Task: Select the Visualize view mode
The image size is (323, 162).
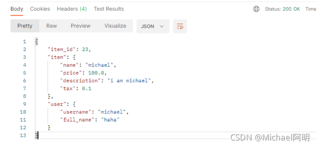Action: 115,26
